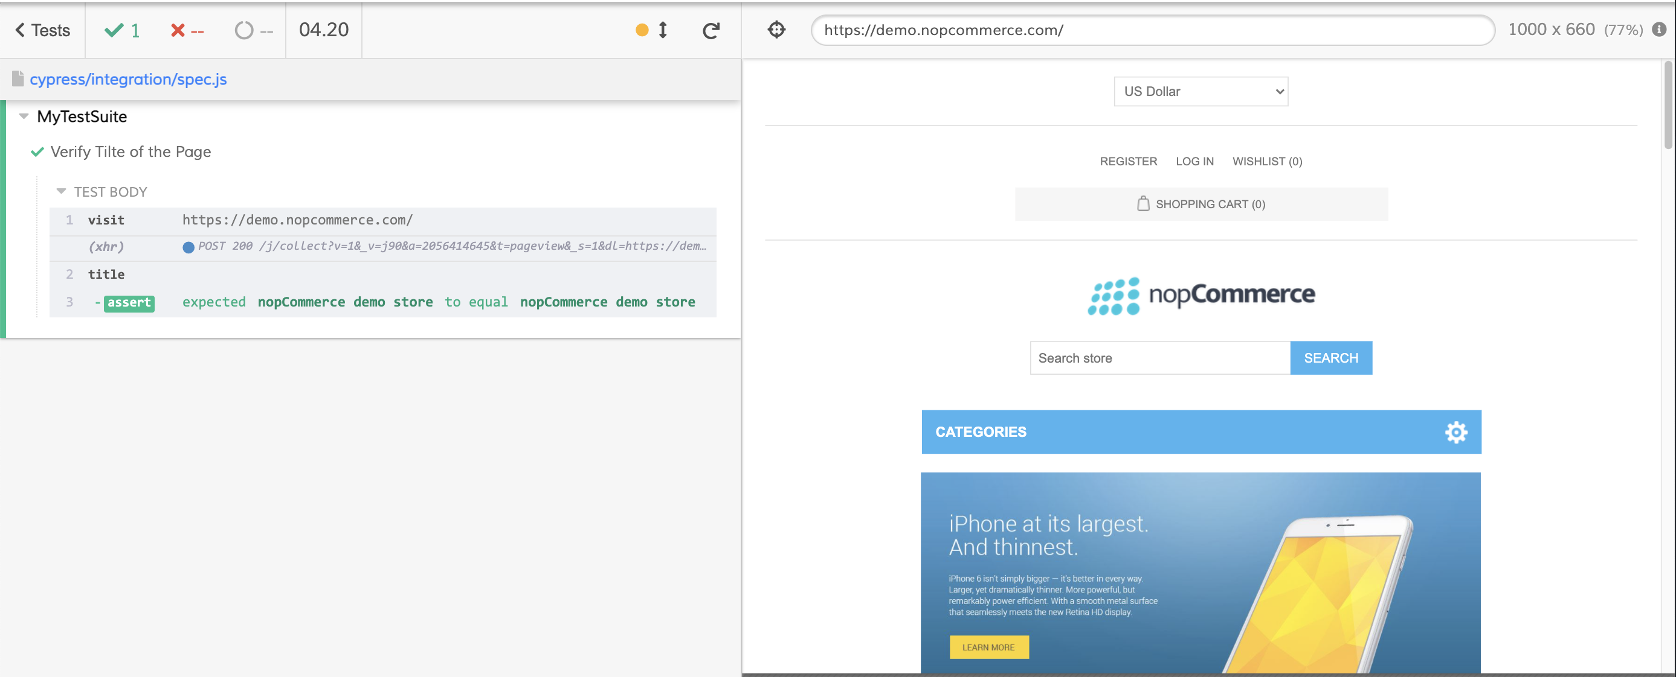Click the selector playground crosshair icon
This screenshot has height=677, width=1676.
coord(776,30)
